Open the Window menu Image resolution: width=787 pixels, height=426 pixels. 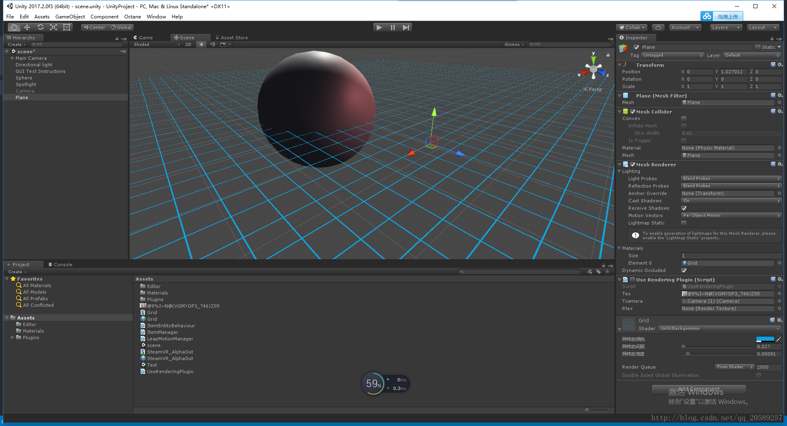pyautogui.click(x=156, y=17)
